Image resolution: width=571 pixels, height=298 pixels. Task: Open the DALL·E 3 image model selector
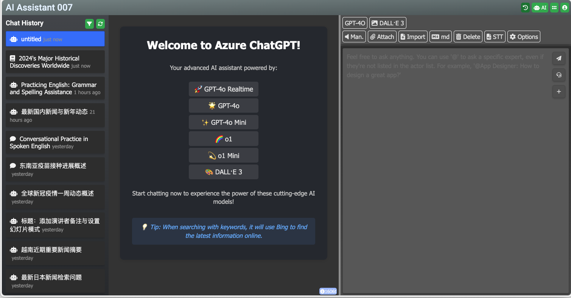(x=387, y=23)
